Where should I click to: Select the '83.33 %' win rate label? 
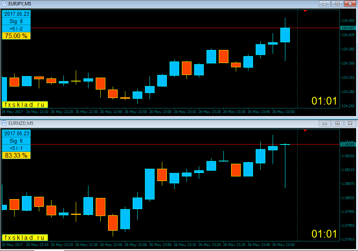16,155
